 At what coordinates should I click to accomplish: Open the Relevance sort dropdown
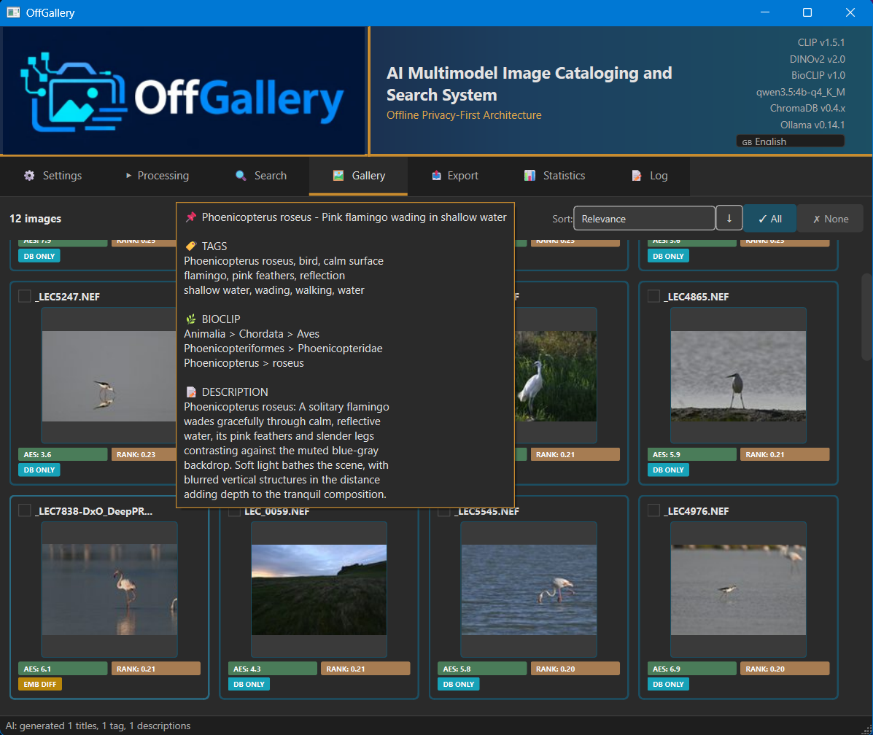point(644,217)
